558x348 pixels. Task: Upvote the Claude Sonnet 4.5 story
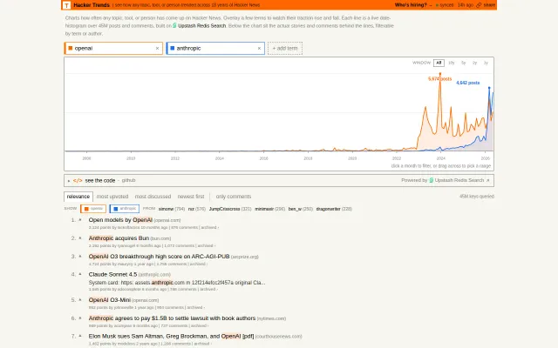(80, 274)
